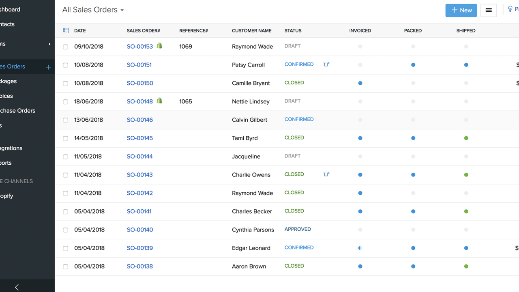
Task: Click the drop shipment icon on SO-00151 row
Action: pos(326,64)
